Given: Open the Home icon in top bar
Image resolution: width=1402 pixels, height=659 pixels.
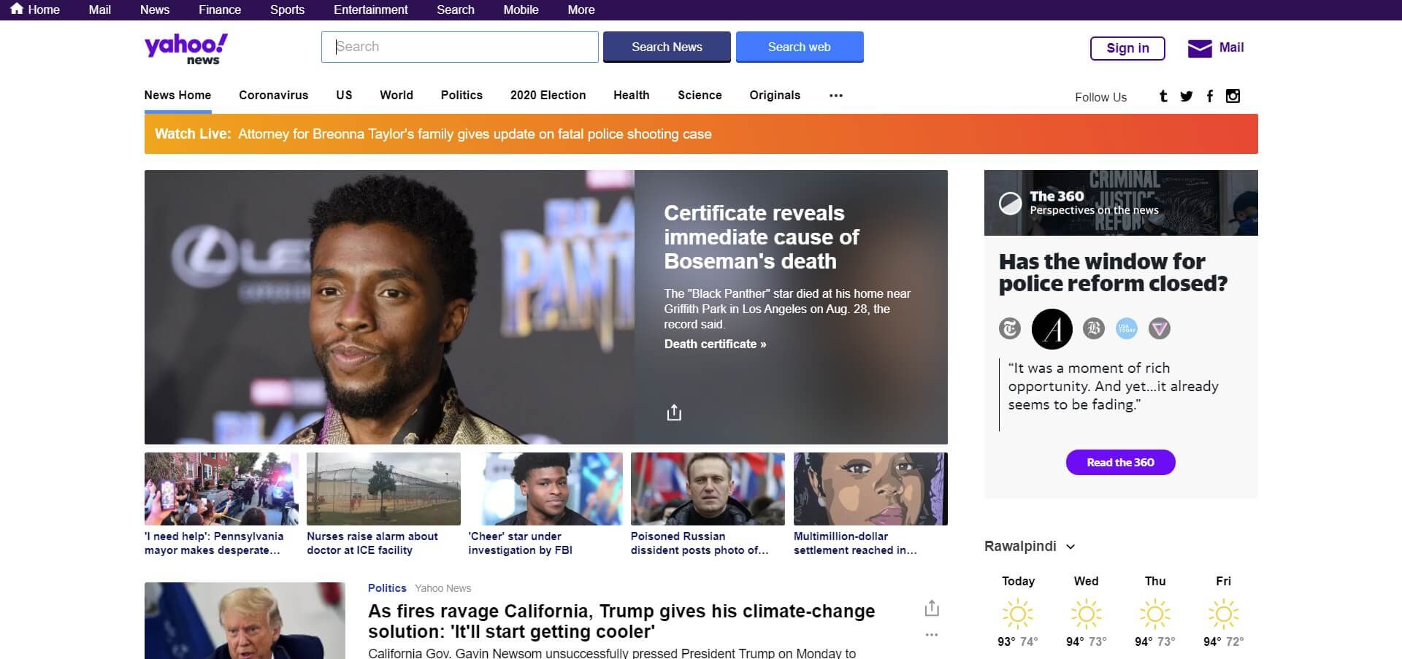Looking at the screenshot, I should pyautogui.click(x=17, y=9).
